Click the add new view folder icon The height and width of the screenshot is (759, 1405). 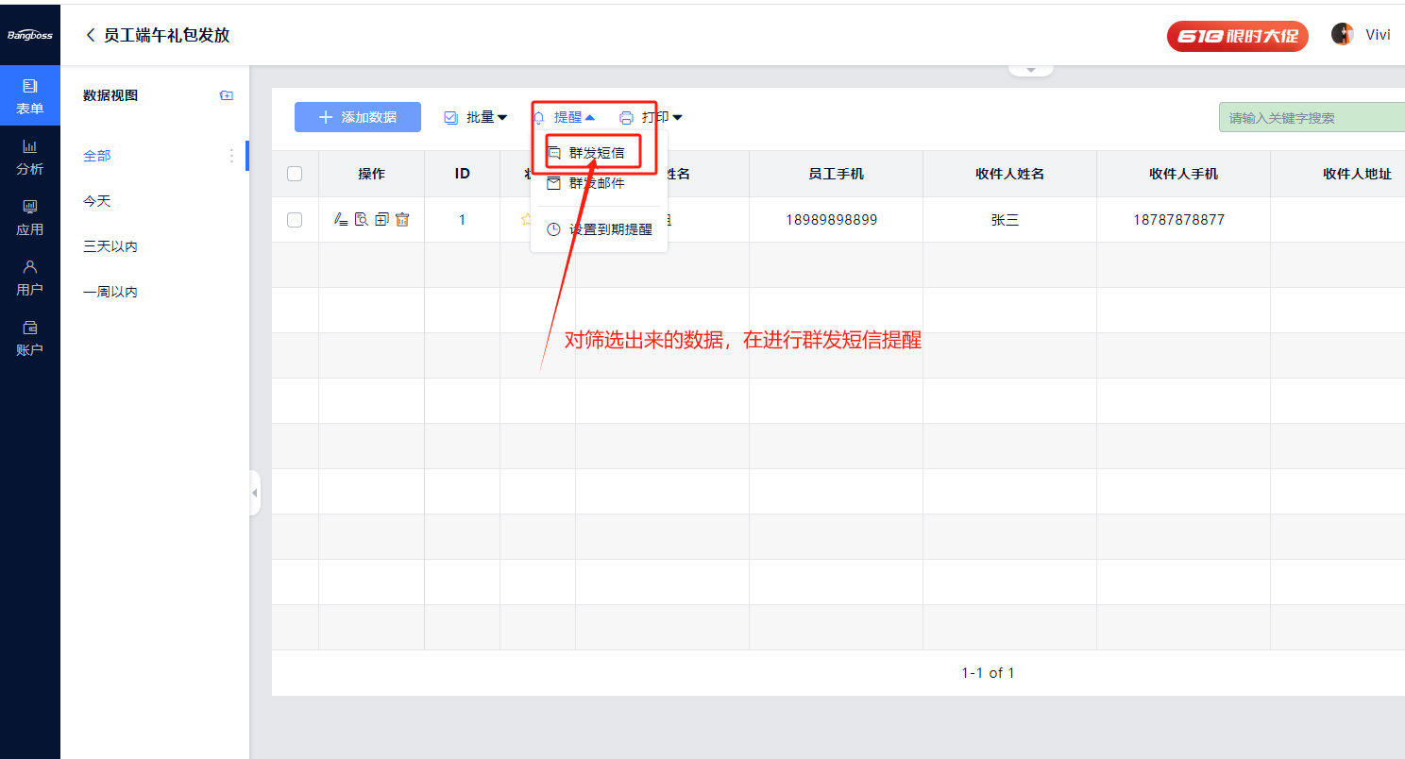(x=227, y=95)
